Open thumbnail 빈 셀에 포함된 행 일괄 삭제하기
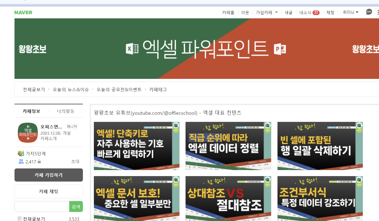This screenshot has height=221, width=379. pyautogui.click(x=320, y=146)
